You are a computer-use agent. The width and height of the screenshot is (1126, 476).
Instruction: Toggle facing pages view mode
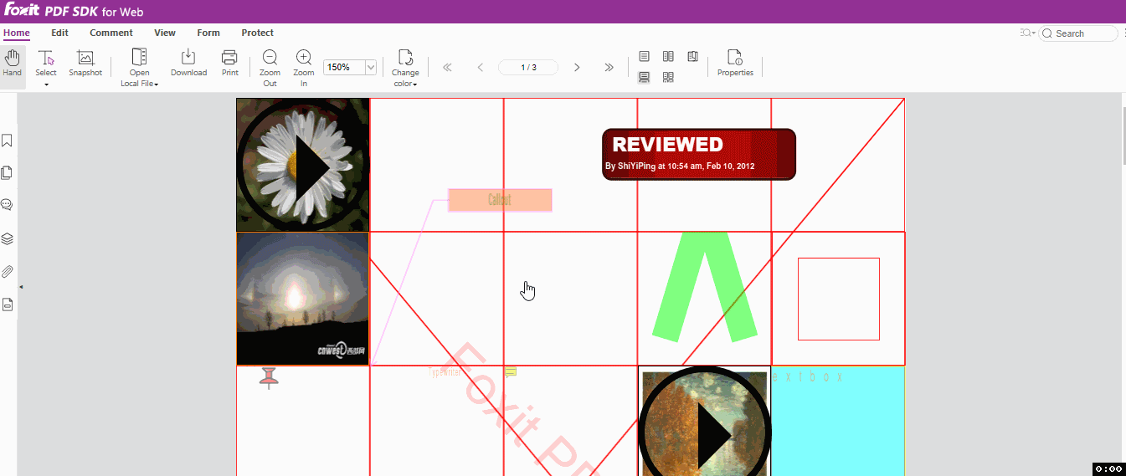click(668, 57)
